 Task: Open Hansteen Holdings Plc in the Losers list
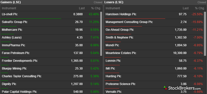(121, 14)
